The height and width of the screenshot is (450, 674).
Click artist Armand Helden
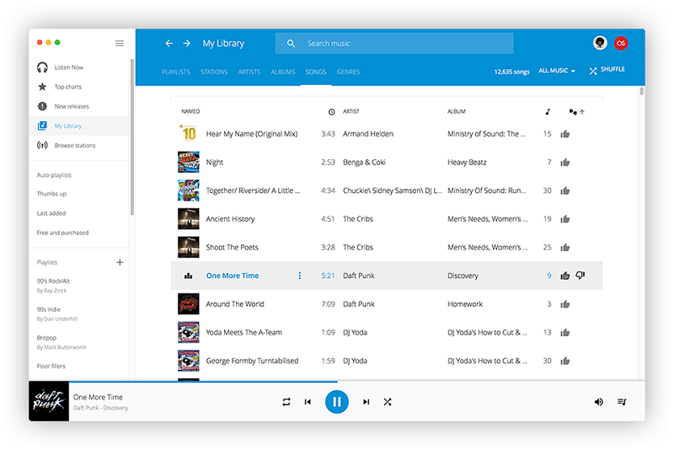click(368, 134)
